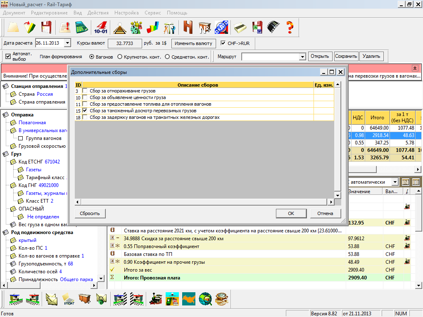Click the red floppy disk save icon
The height and width of the screenshot is (317, 423).
click(x=46, y=27)
